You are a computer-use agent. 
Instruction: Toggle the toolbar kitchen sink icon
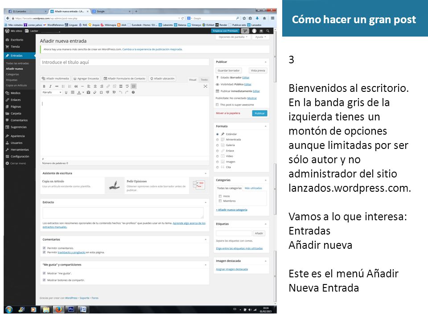coord(133,86)
